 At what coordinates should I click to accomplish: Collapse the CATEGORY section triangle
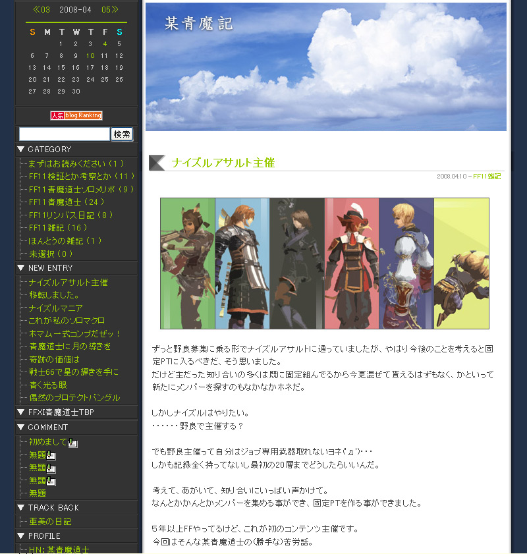pos(20,149)
